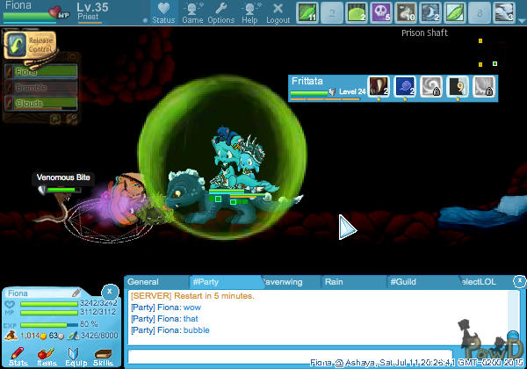Click the Help menu button
The image size is (527, 369).
250,12
